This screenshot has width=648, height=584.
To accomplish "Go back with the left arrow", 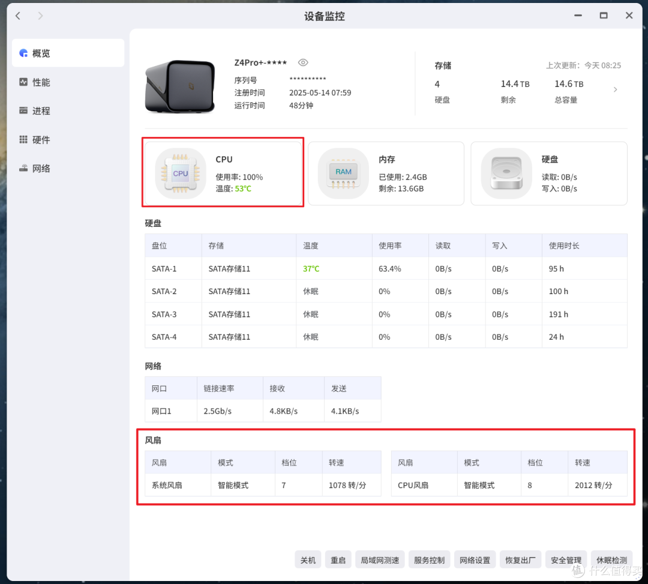I will pos(18,16).
